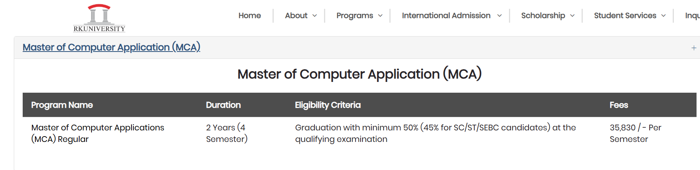
Task: Select the MCA Regular program row
Action: pos(359,133)
